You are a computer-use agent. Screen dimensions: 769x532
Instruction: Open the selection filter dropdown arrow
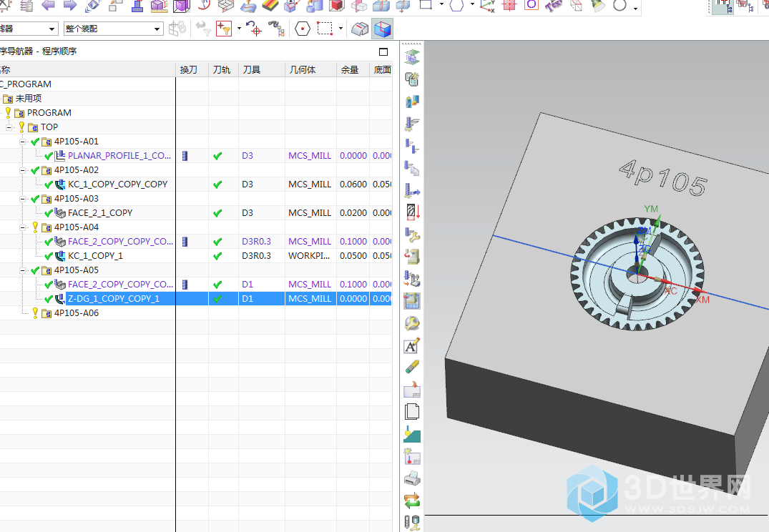239,29
